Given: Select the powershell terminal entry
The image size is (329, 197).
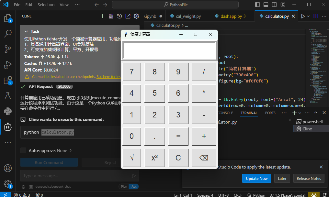Looking at the screenshot, I should tap(311, 122).
